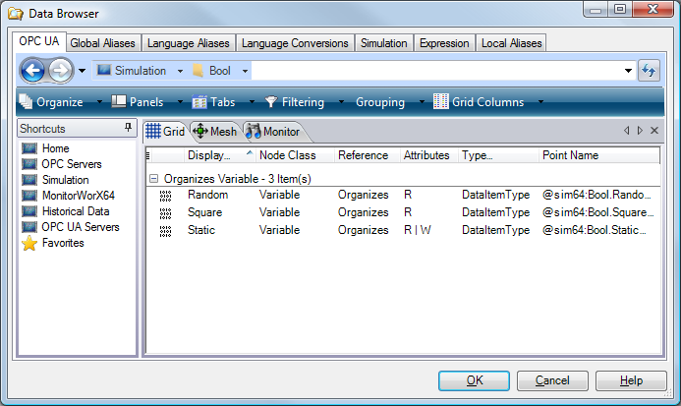This screenshot has width=681, height=406.
Task: Switch to the Mesh view tab
Action: [214, 131]
